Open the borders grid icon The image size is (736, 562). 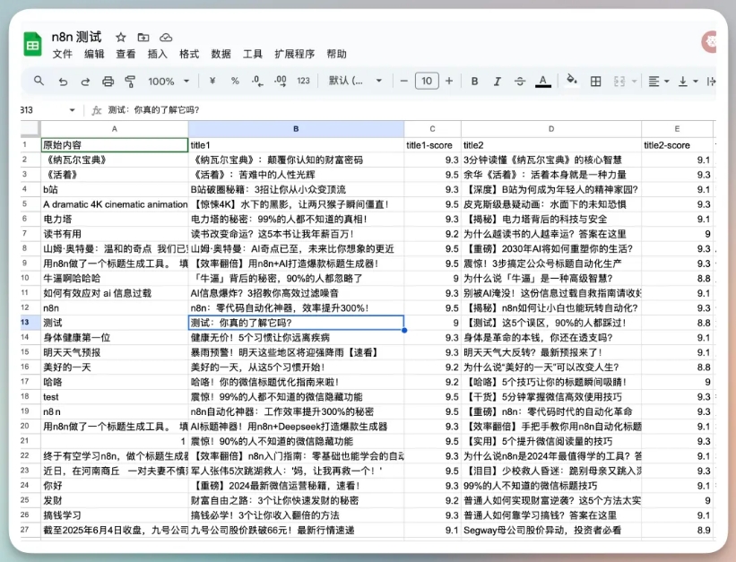595,82
